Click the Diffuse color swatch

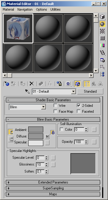36,136
